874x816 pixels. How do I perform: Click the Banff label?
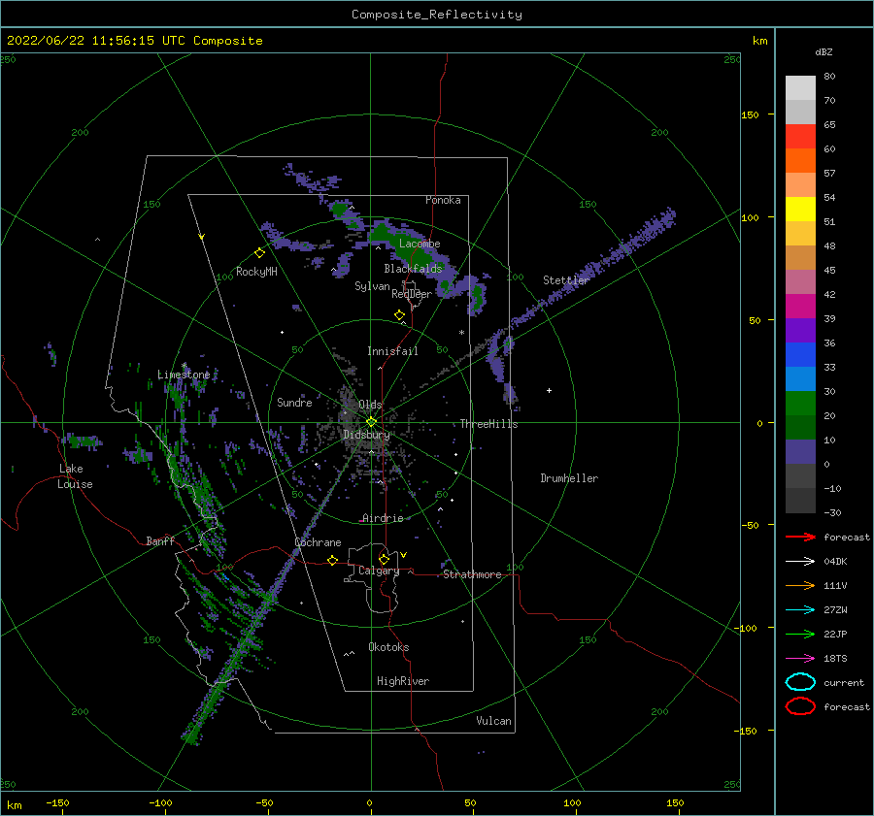160,541
